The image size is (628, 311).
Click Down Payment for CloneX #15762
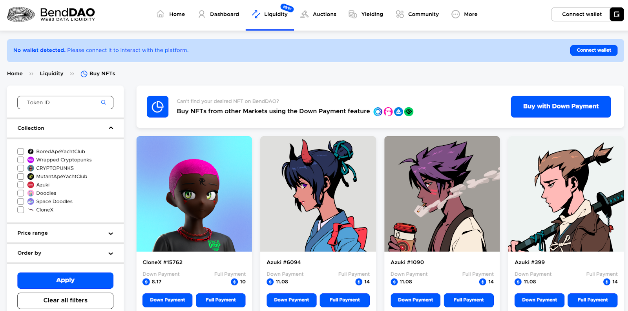click(x=168, y=300)
